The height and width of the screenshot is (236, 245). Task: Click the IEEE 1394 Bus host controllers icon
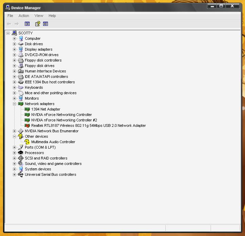21,82
